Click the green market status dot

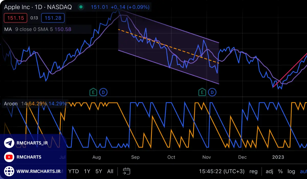click(x=81, y=7)
